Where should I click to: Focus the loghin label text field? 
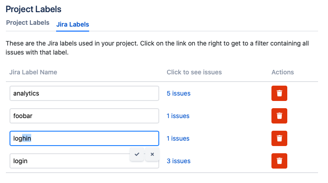(x=84, y=138)
